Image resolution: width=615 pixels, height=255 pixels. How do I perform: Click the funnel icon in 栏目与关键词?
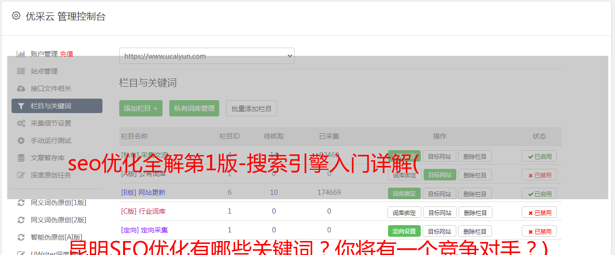point(21,106)
